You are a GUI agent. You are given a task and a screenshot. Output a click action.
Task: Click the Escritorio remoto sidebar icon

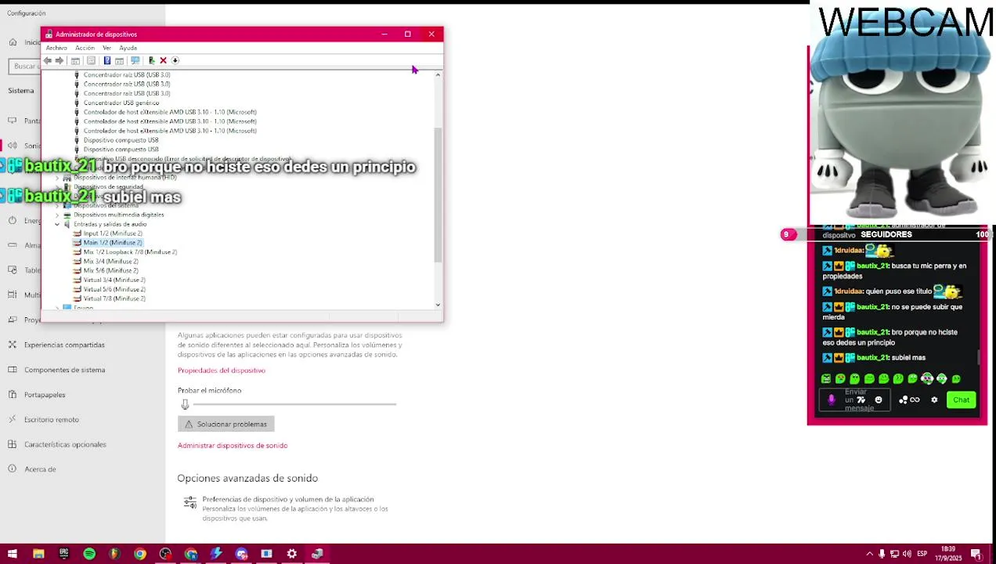[13, 419]
